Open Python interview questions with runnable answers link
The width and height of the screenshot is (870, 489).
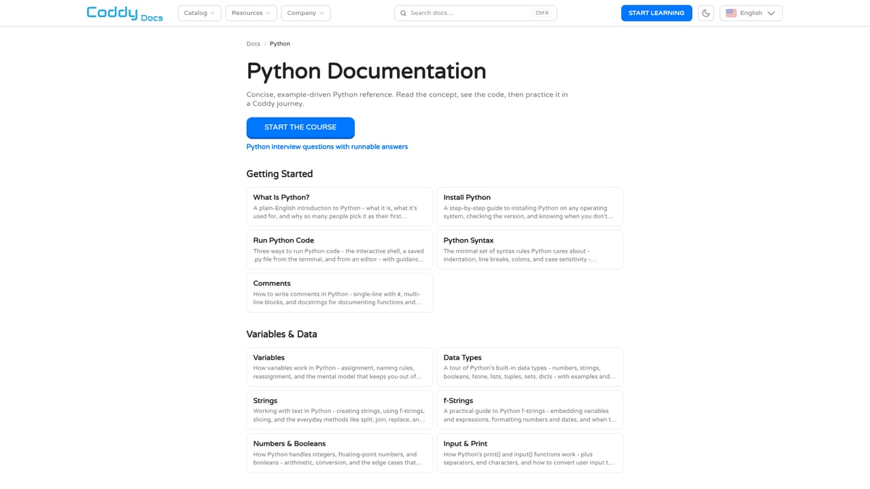coord(327,147)
